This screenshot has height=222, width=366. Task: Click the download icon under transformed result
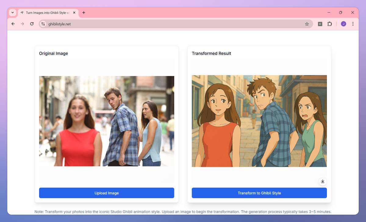coord(322,181)
